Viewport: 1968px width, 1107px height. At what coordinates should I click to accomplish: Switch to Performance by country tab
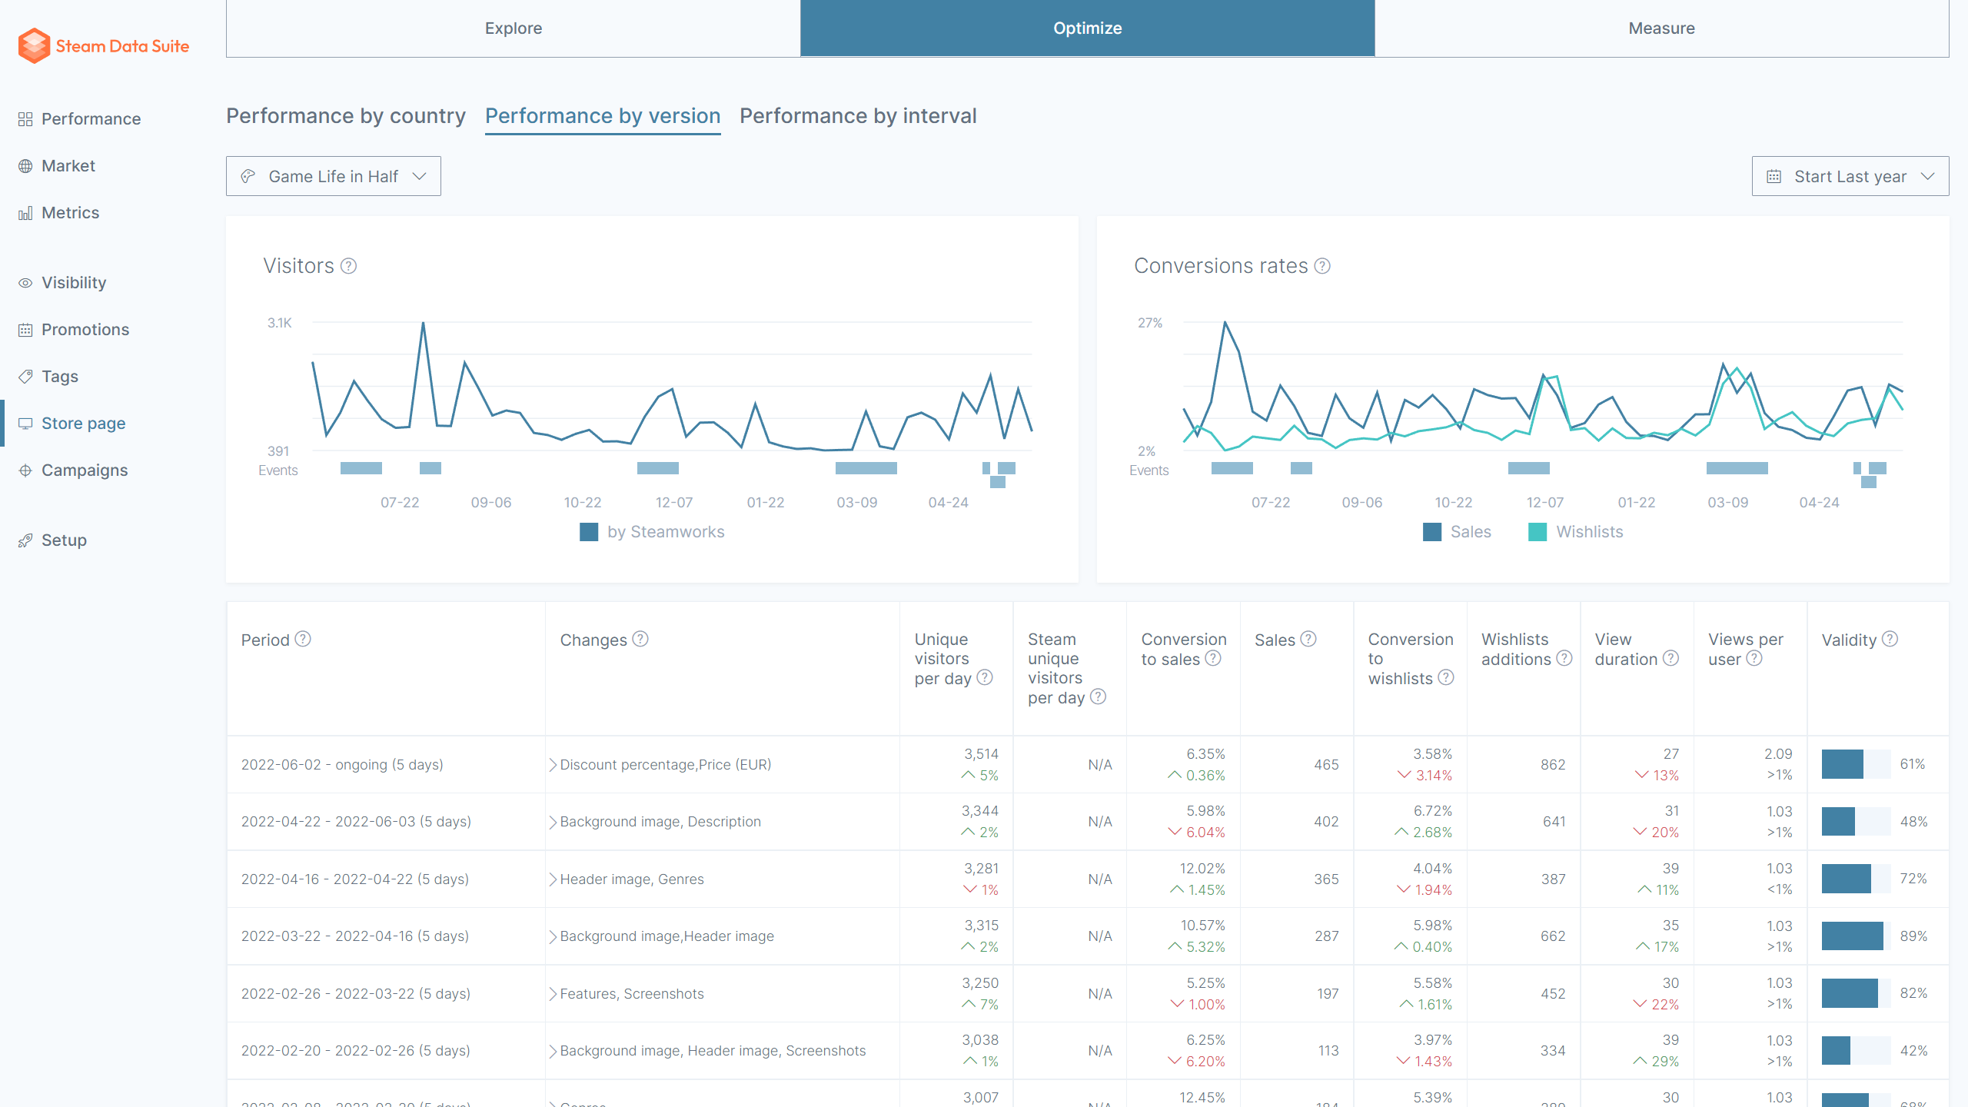(x=346, y=115)
